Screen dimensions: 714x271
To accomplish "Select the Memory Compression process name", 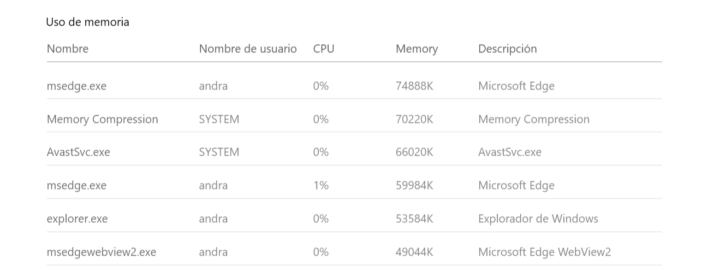I will click(x=103, y=119).
